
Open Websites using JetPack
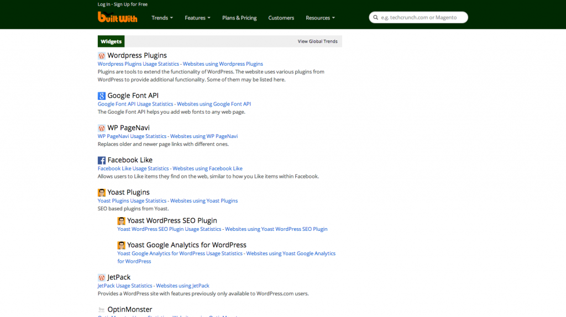(x=182, y=286)
